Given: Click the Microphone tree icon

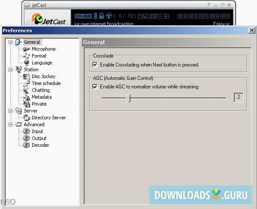Looking at the screenshot, I should [27, 49].
